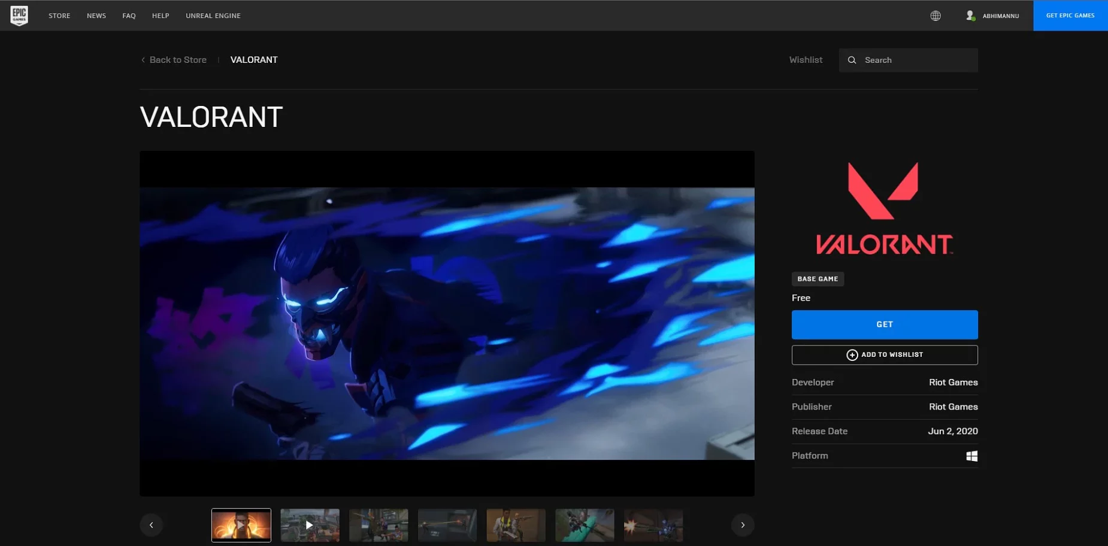Click the blue GET button
The height and width of the screenshot is (546, 1108).
885,324
